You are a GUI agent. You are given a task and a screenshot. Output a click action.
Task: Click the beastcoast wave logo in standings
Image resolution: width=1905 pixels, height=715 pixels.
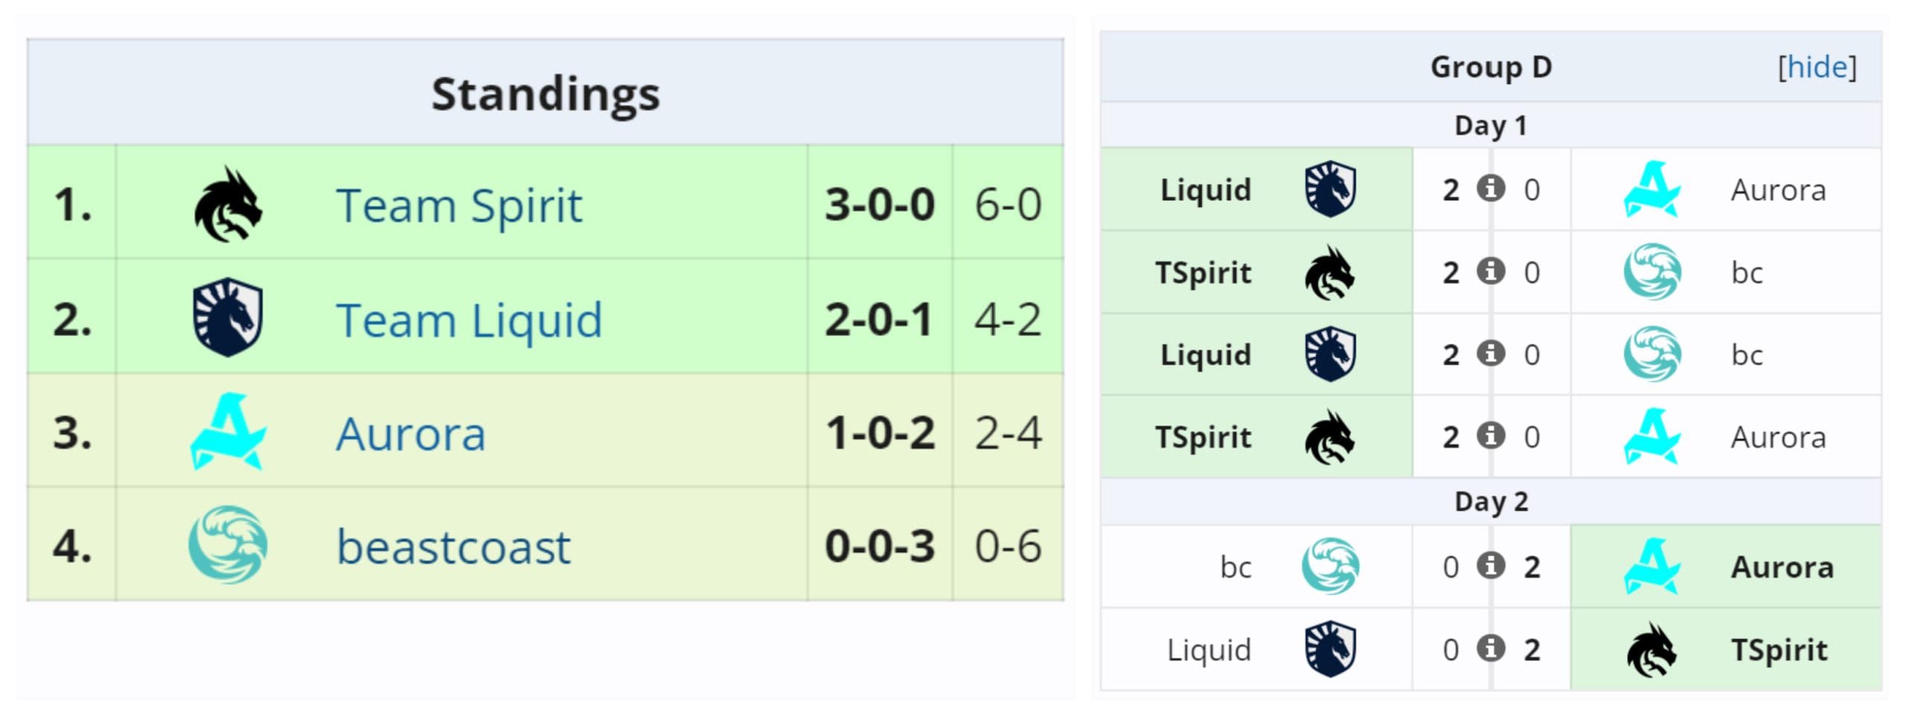point(228,545)
